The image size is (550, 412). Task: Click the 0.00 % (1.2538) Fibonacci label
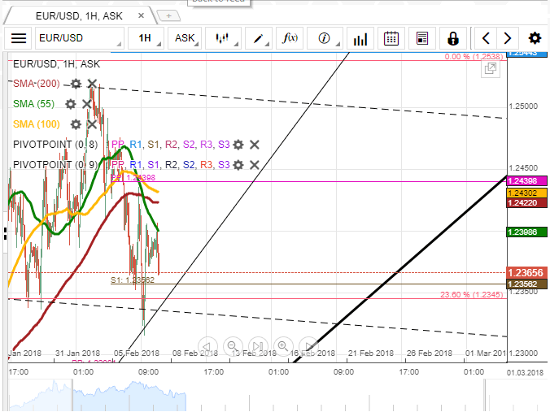point(474,57)
